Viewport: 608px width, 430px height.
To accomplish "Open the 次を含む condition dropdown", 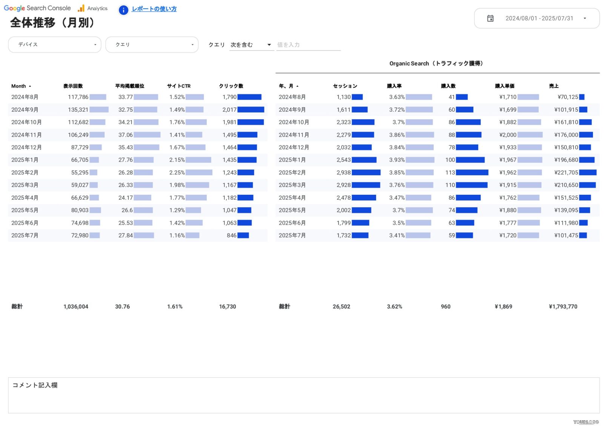I will [251, 45].
